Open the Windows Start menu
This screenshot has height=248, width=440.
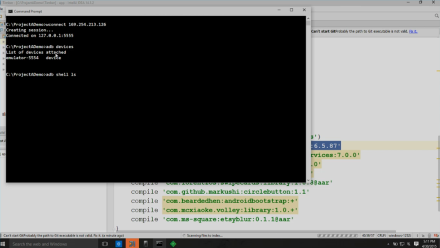(3, 244)
